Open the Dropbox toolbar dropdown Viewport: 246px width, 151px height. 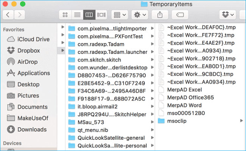click(x=228, y=15)
